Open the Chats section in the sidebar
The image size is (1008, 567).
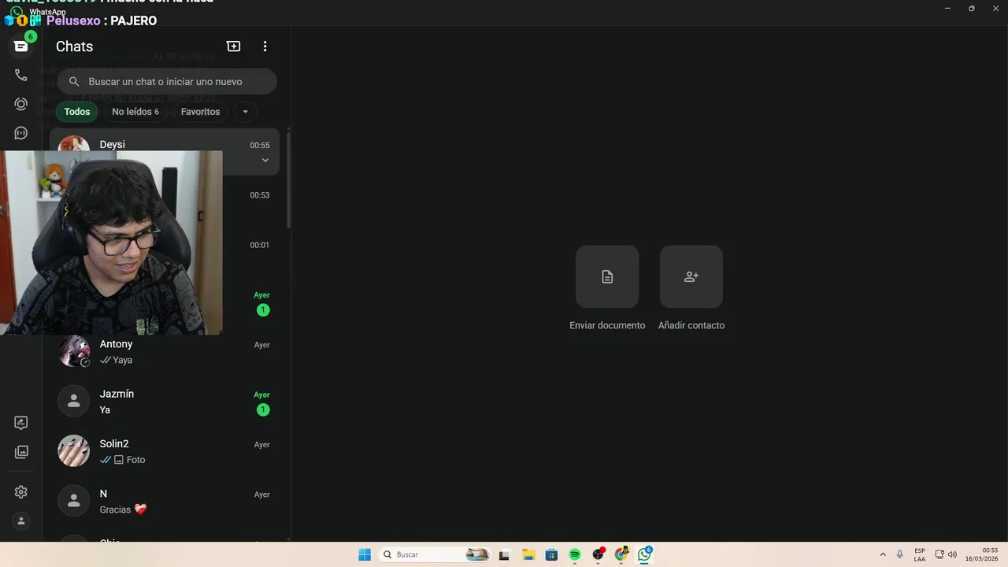(x=21, y=46)
